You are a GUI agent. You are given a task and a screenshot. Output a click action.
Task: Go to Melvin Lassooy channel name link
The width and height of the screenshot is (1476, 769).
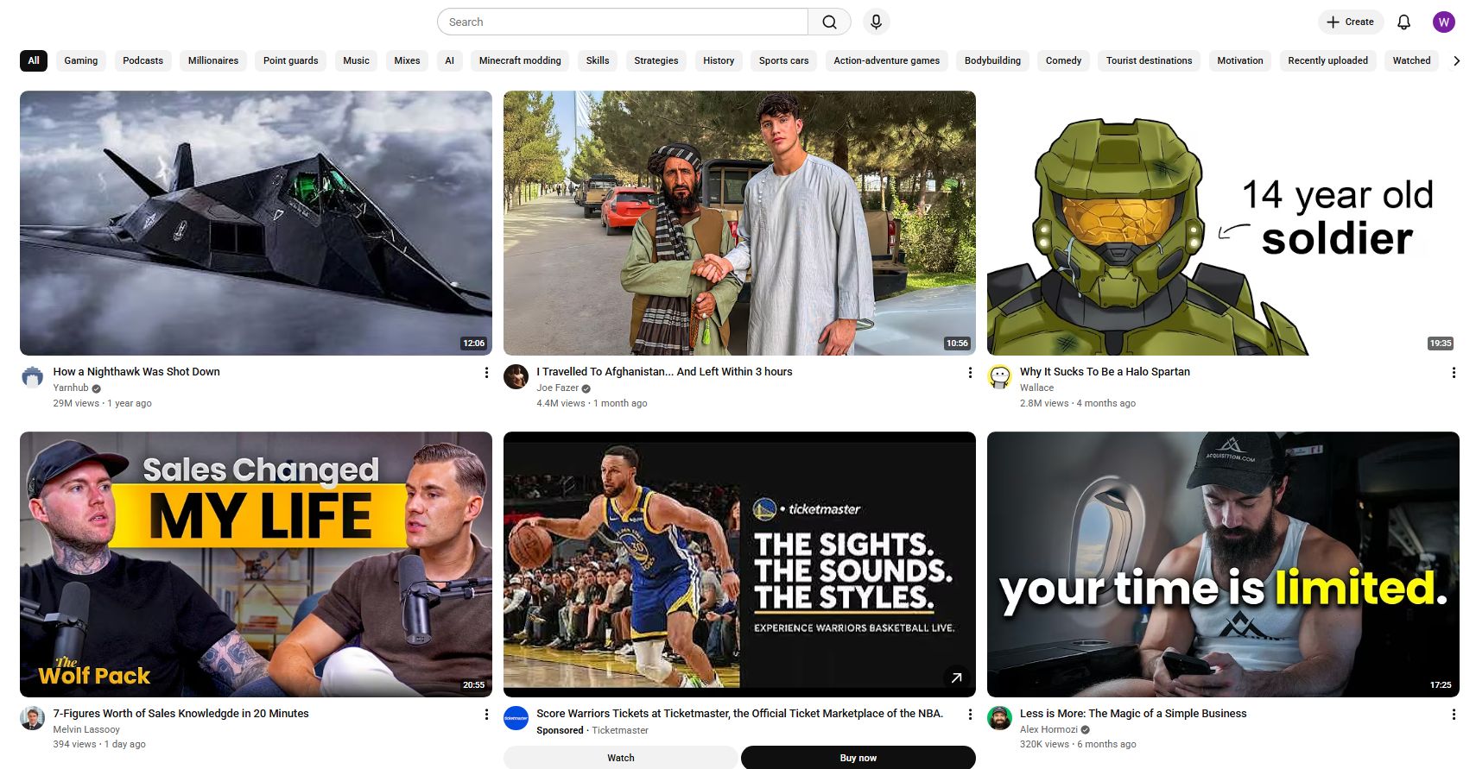point(86,729)
